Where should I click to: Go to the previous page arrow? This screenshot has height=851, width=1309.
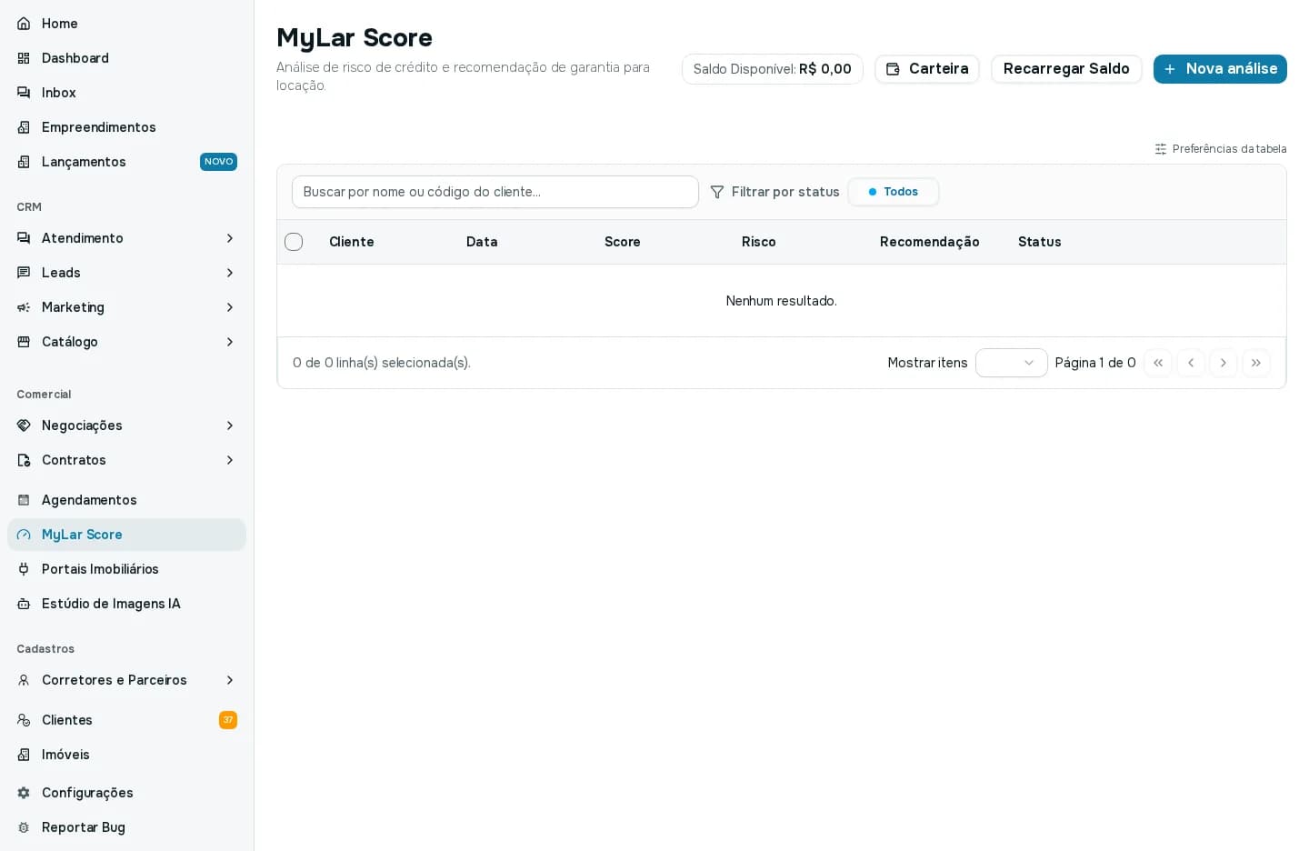coord(1191,363)
